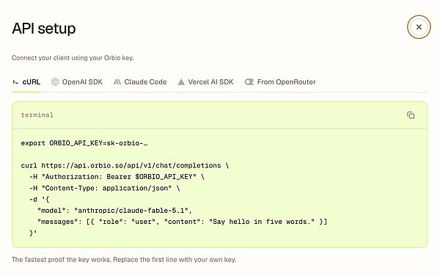The image size is (440, 276).
Task: Click the Authorization Bearer header line
Action: pos(117,177)
